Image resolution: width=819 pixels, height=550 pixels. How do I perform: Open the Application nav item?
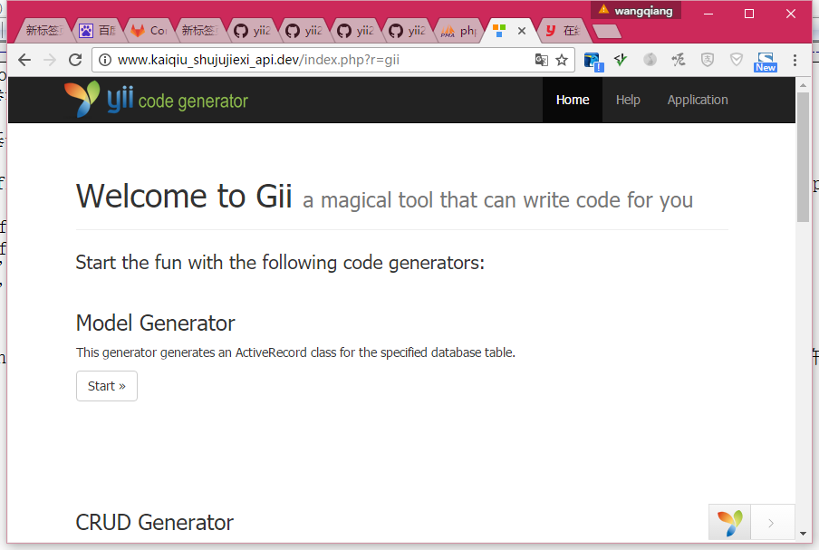(698, 100)
